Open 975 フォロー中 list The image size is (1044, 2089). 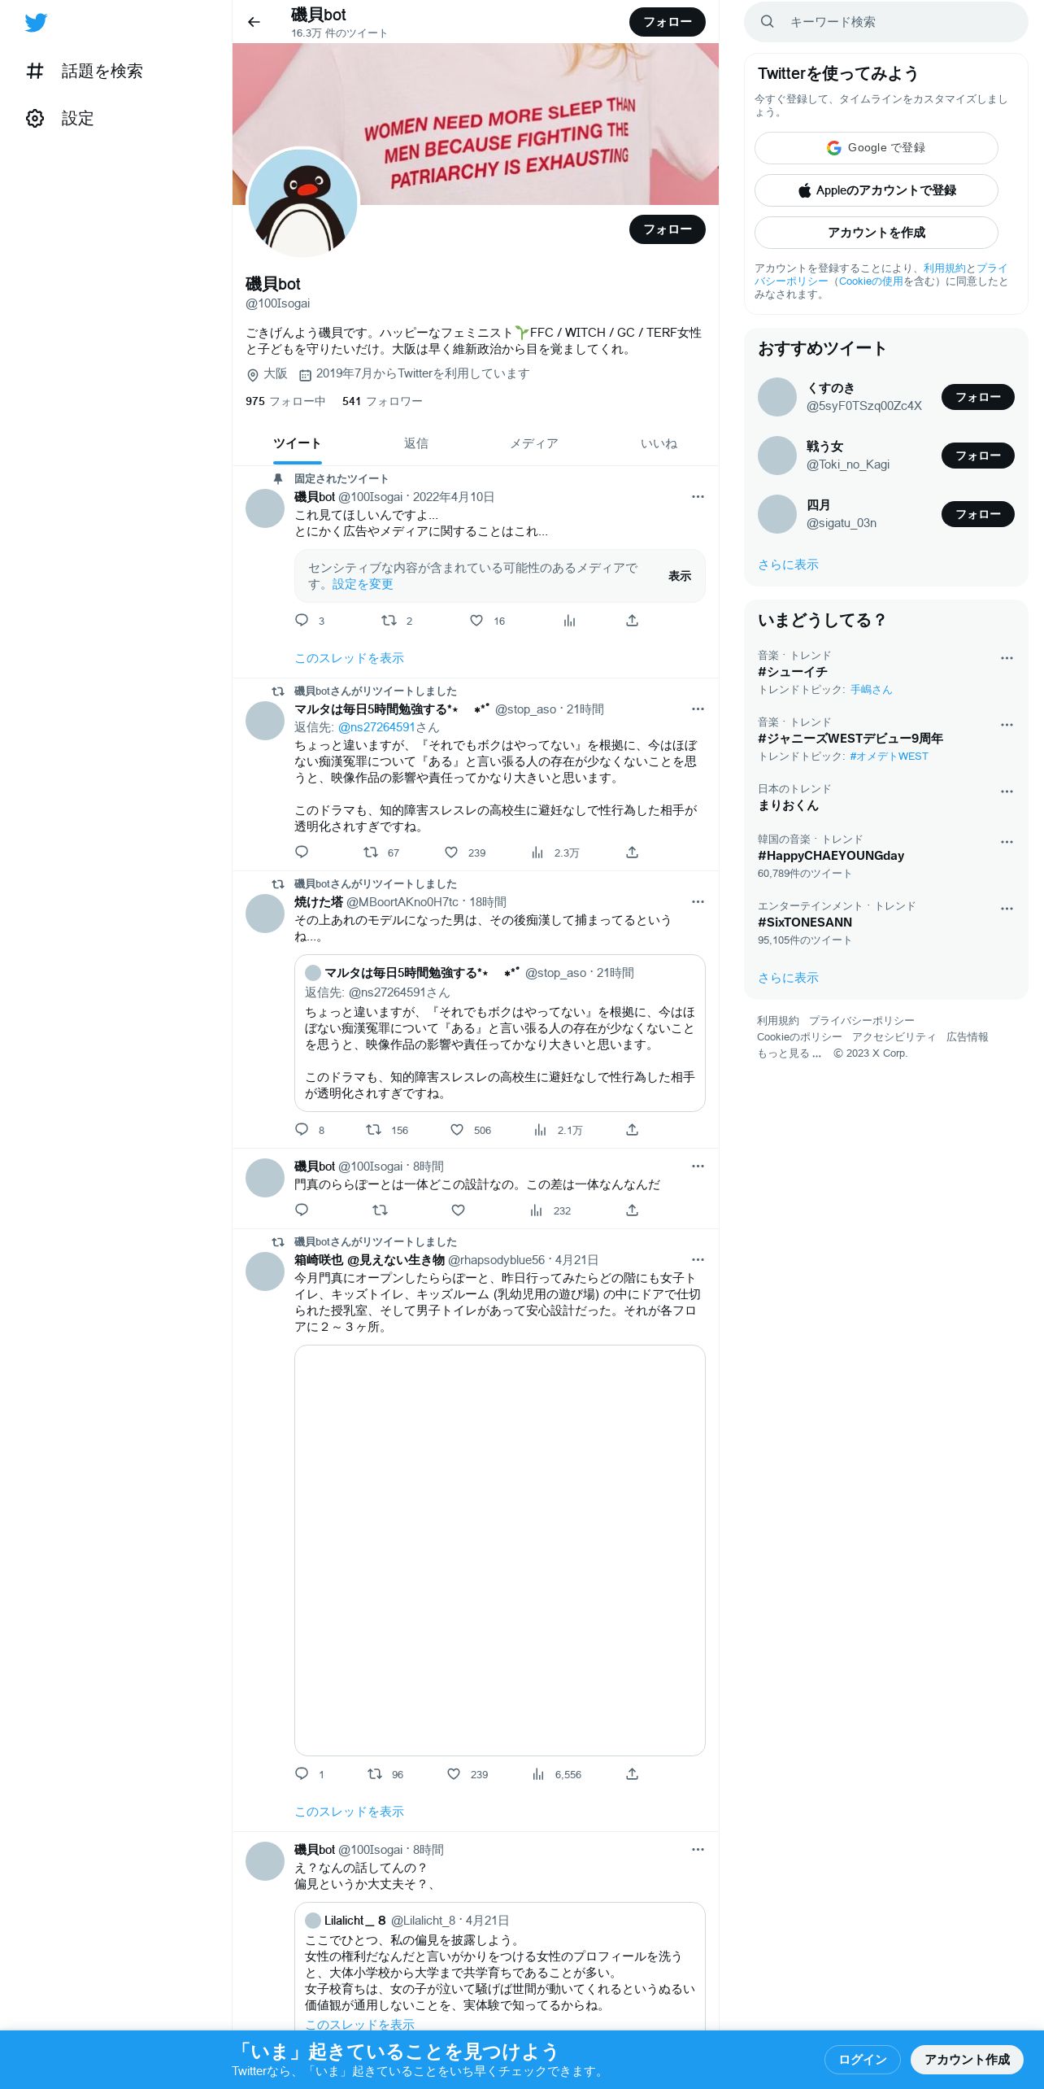click(285, 401)
